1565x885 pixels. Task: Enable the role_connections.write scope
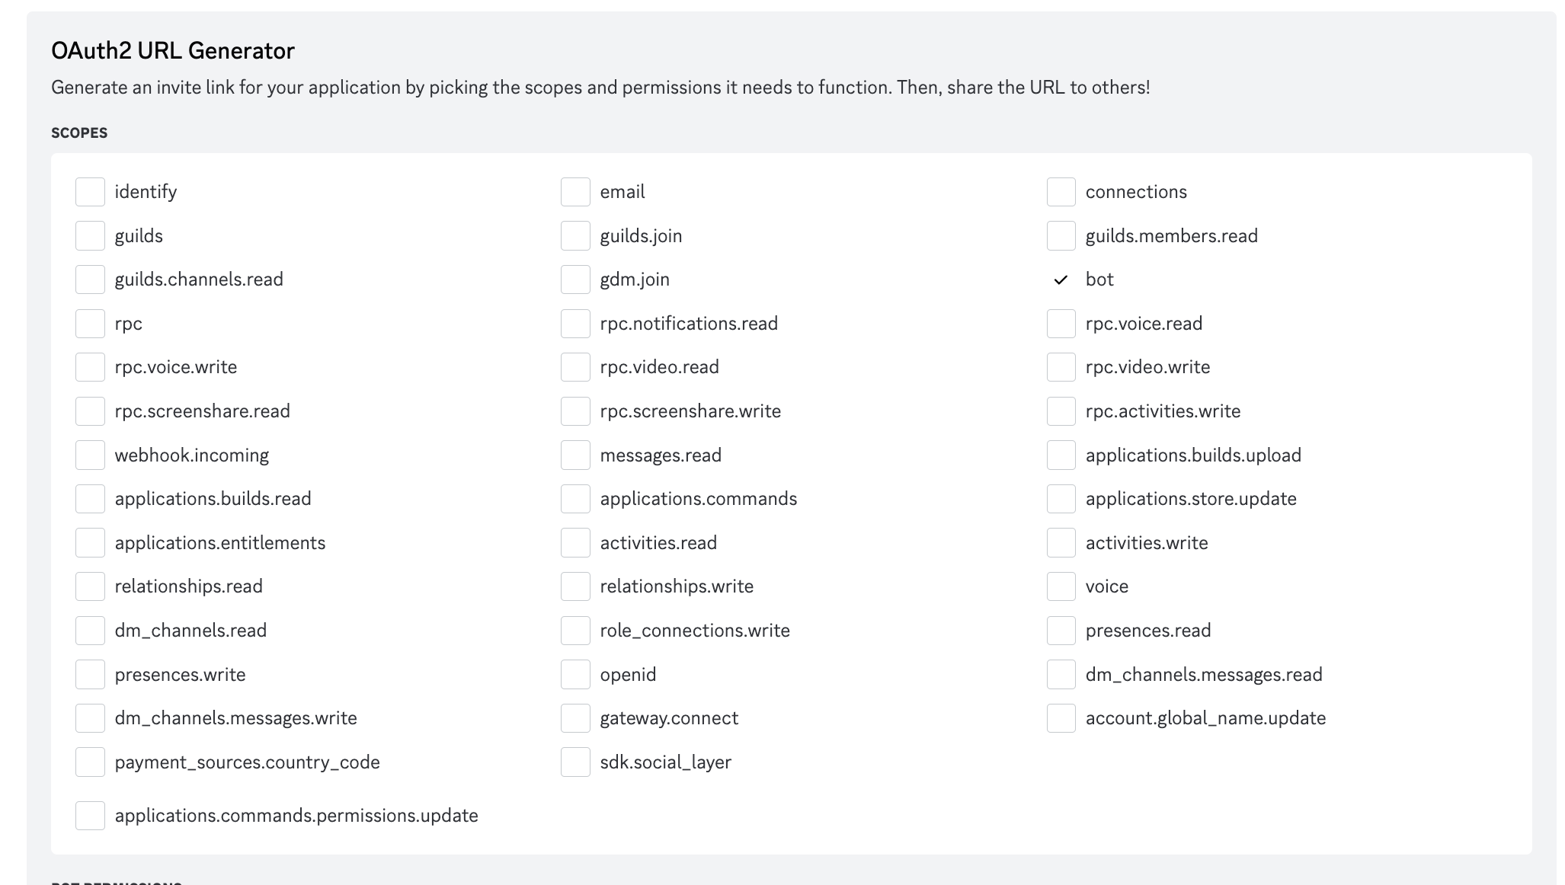pos(575,631)
